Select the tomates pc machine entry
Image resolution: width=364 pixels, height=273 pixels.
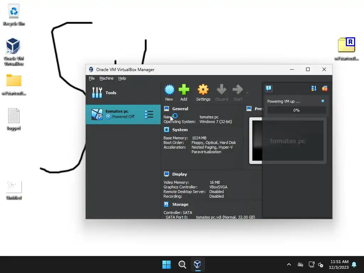click(123, 114)
